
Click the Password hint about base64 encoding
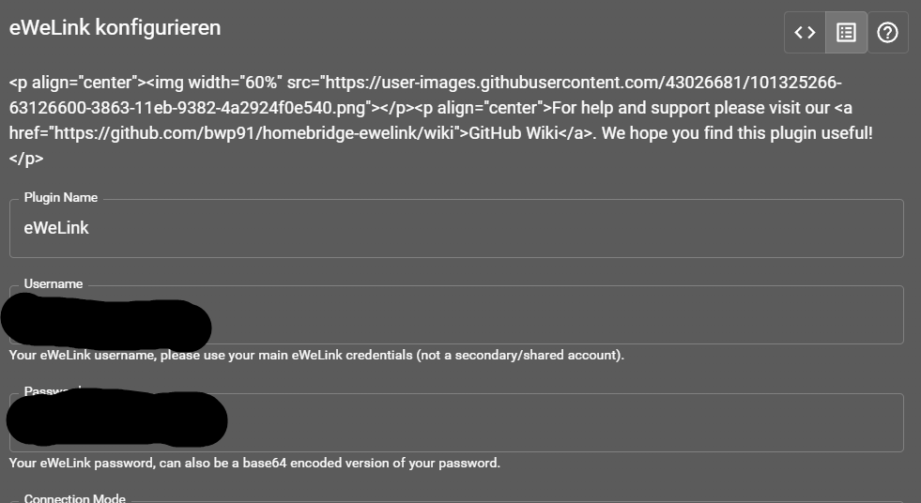(254, 464)
